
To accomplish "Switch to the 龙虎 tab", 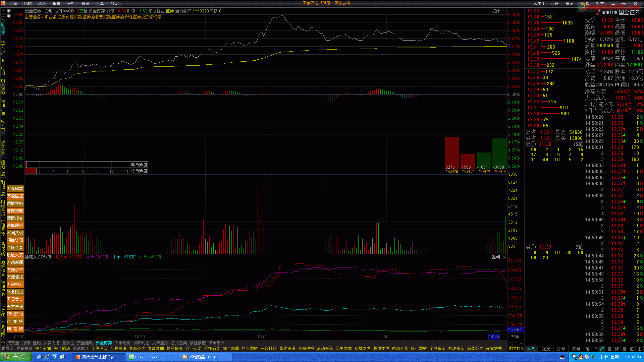I will point(546,349).
